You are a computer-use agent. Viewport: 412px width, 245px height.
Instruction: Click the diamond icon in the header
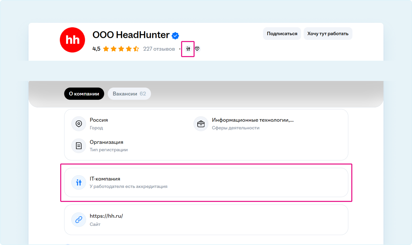pyautogui.click(x=197, y=49)
